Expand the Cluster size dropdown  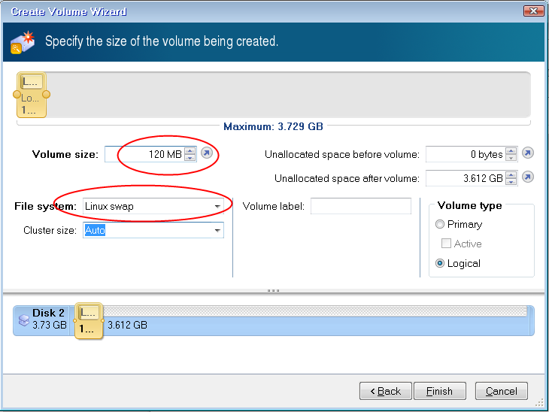[217, 230]
